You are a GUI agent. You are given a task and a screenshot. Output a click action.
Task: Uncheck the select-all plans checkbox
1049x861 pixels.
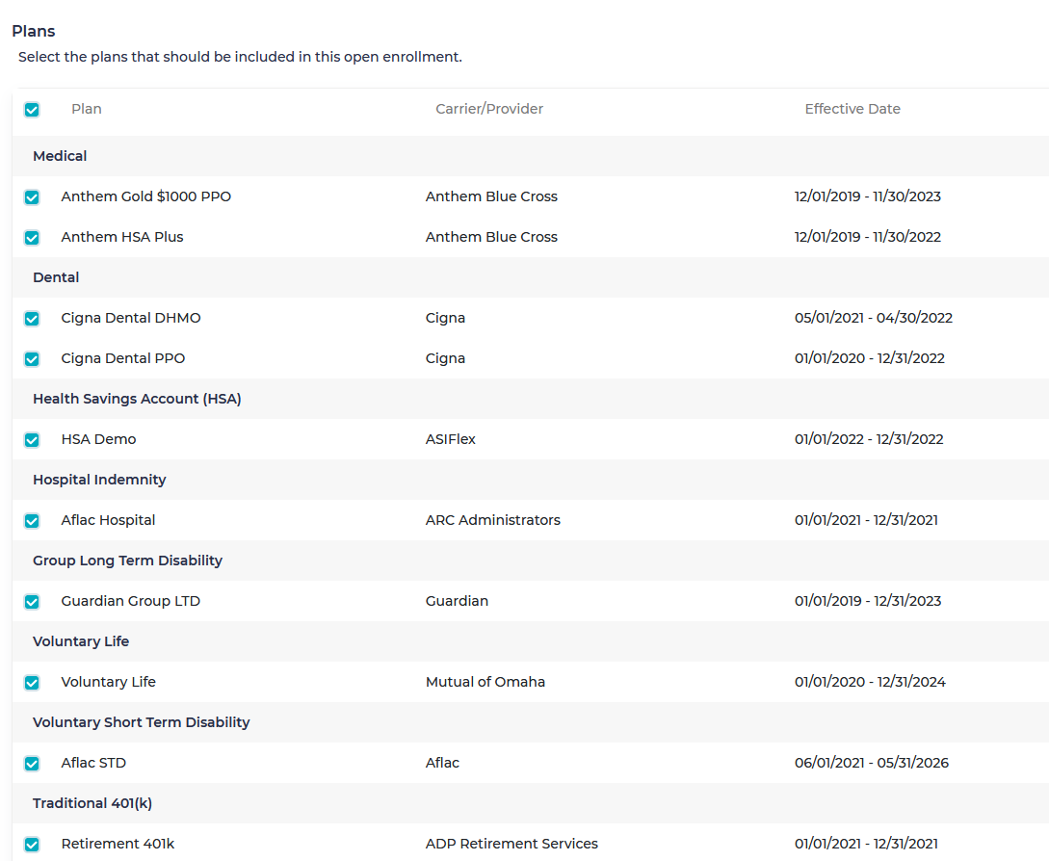coord(32,109)
